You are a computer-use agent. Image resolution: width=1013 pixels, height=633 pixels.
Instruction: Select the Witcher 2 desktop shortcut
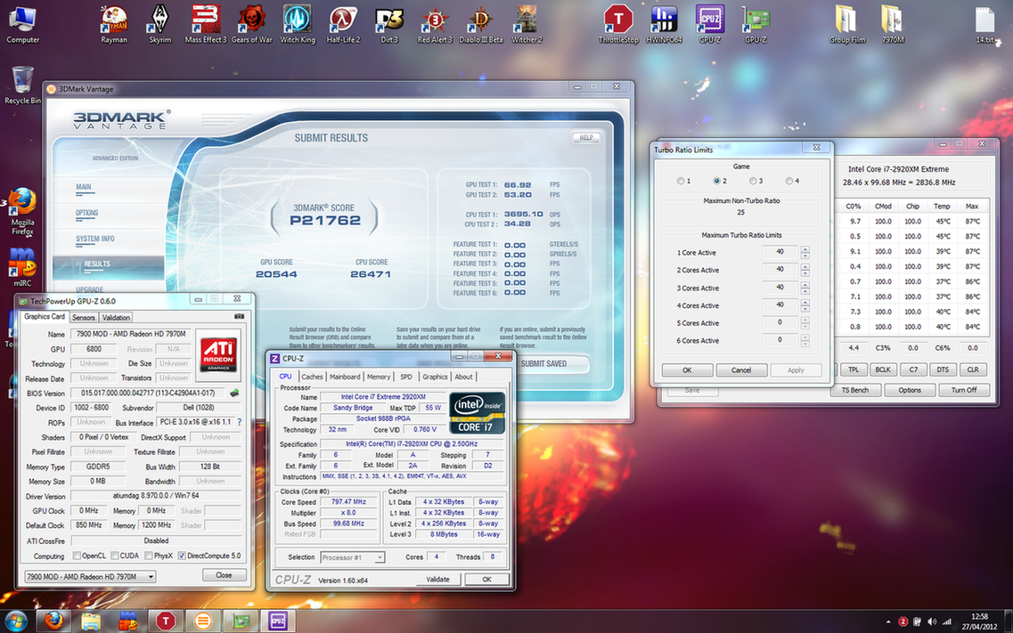[527, 24]
